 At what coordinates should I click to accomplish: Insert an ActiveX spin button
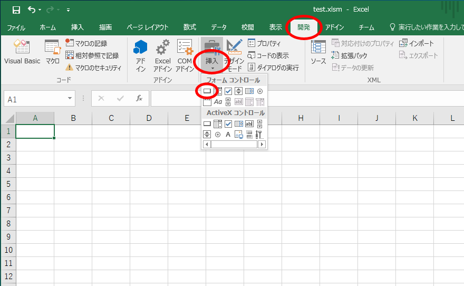(x=207, y=135)
